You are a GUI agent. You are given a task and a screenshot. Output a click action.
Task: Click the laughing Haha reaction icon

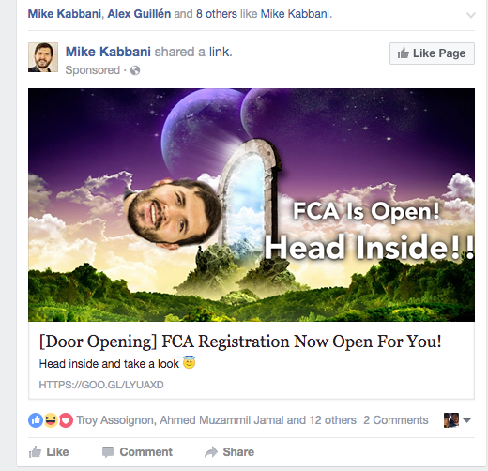point(51,420)
